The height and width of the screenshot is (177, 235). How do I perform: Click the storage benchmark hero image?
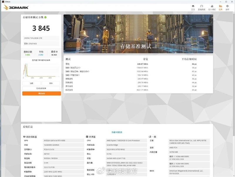coord(138,34)
